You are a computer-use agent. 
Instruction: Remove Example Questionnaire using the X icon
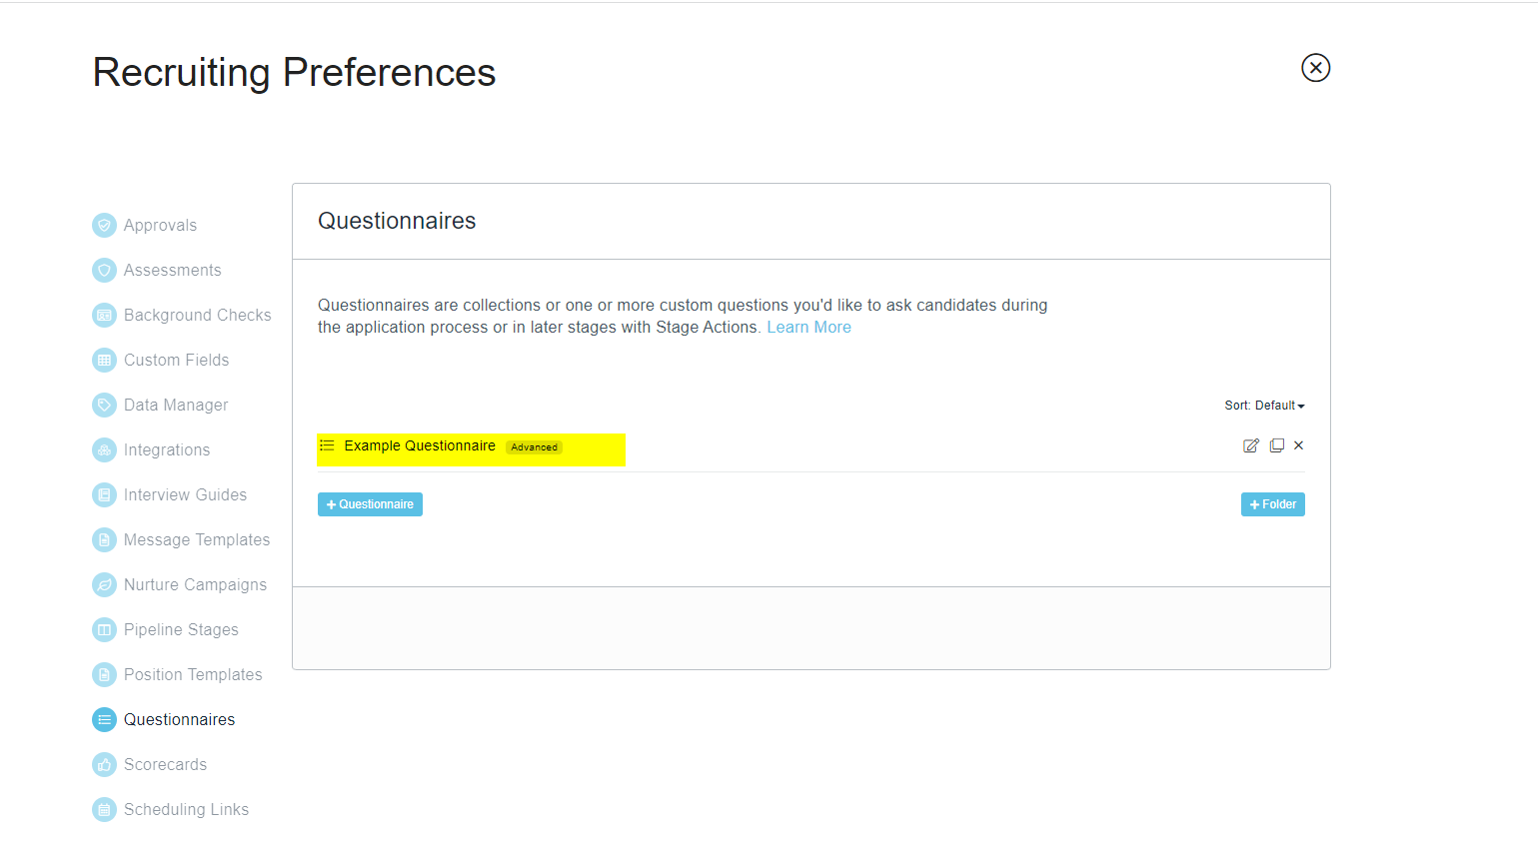point(1298,444)
